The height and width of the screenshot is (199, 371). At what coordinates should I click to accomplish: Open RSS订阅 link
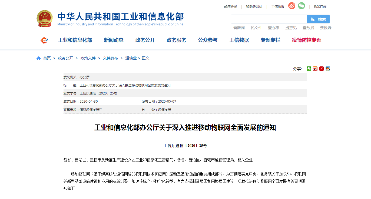320,7
